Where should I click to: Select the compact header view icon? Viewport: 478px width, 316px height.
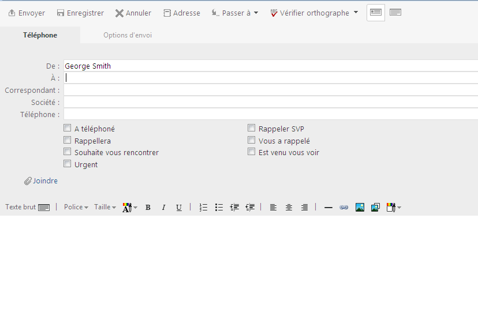click(x=376, y=13)
